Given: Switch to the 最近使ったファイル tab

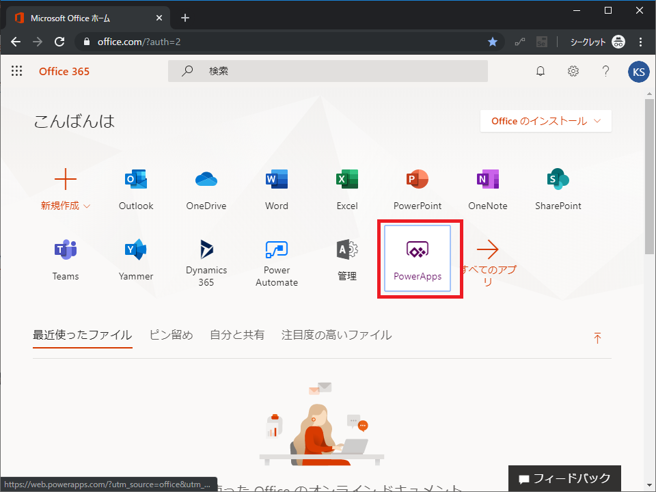Looking at the screenshot, I should (x=83, y=335).
